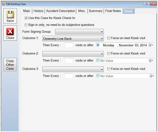Open the Misc. tab
Screen dimensions: 158x132
[x=82, y=11]
